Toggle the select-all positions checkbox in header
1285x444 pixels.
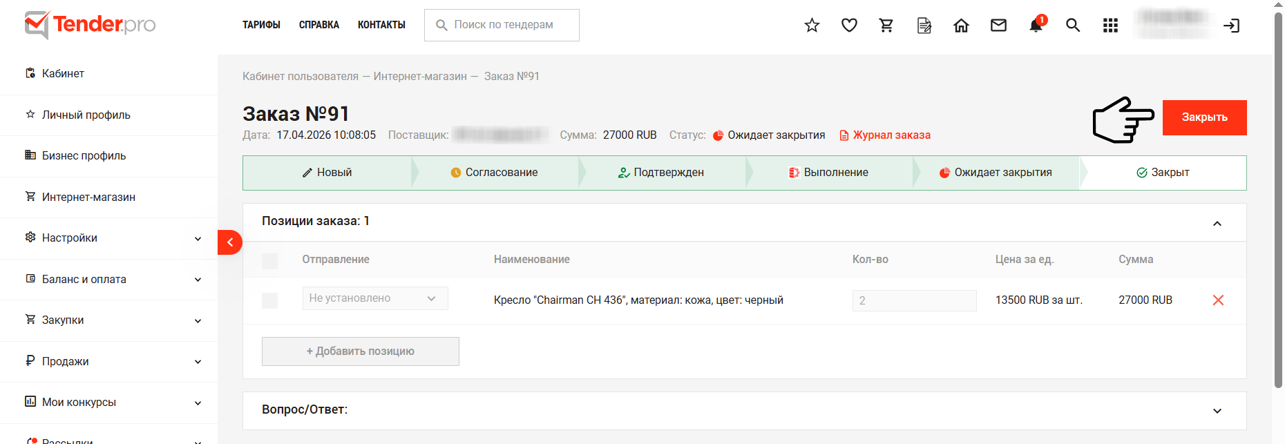269,261
